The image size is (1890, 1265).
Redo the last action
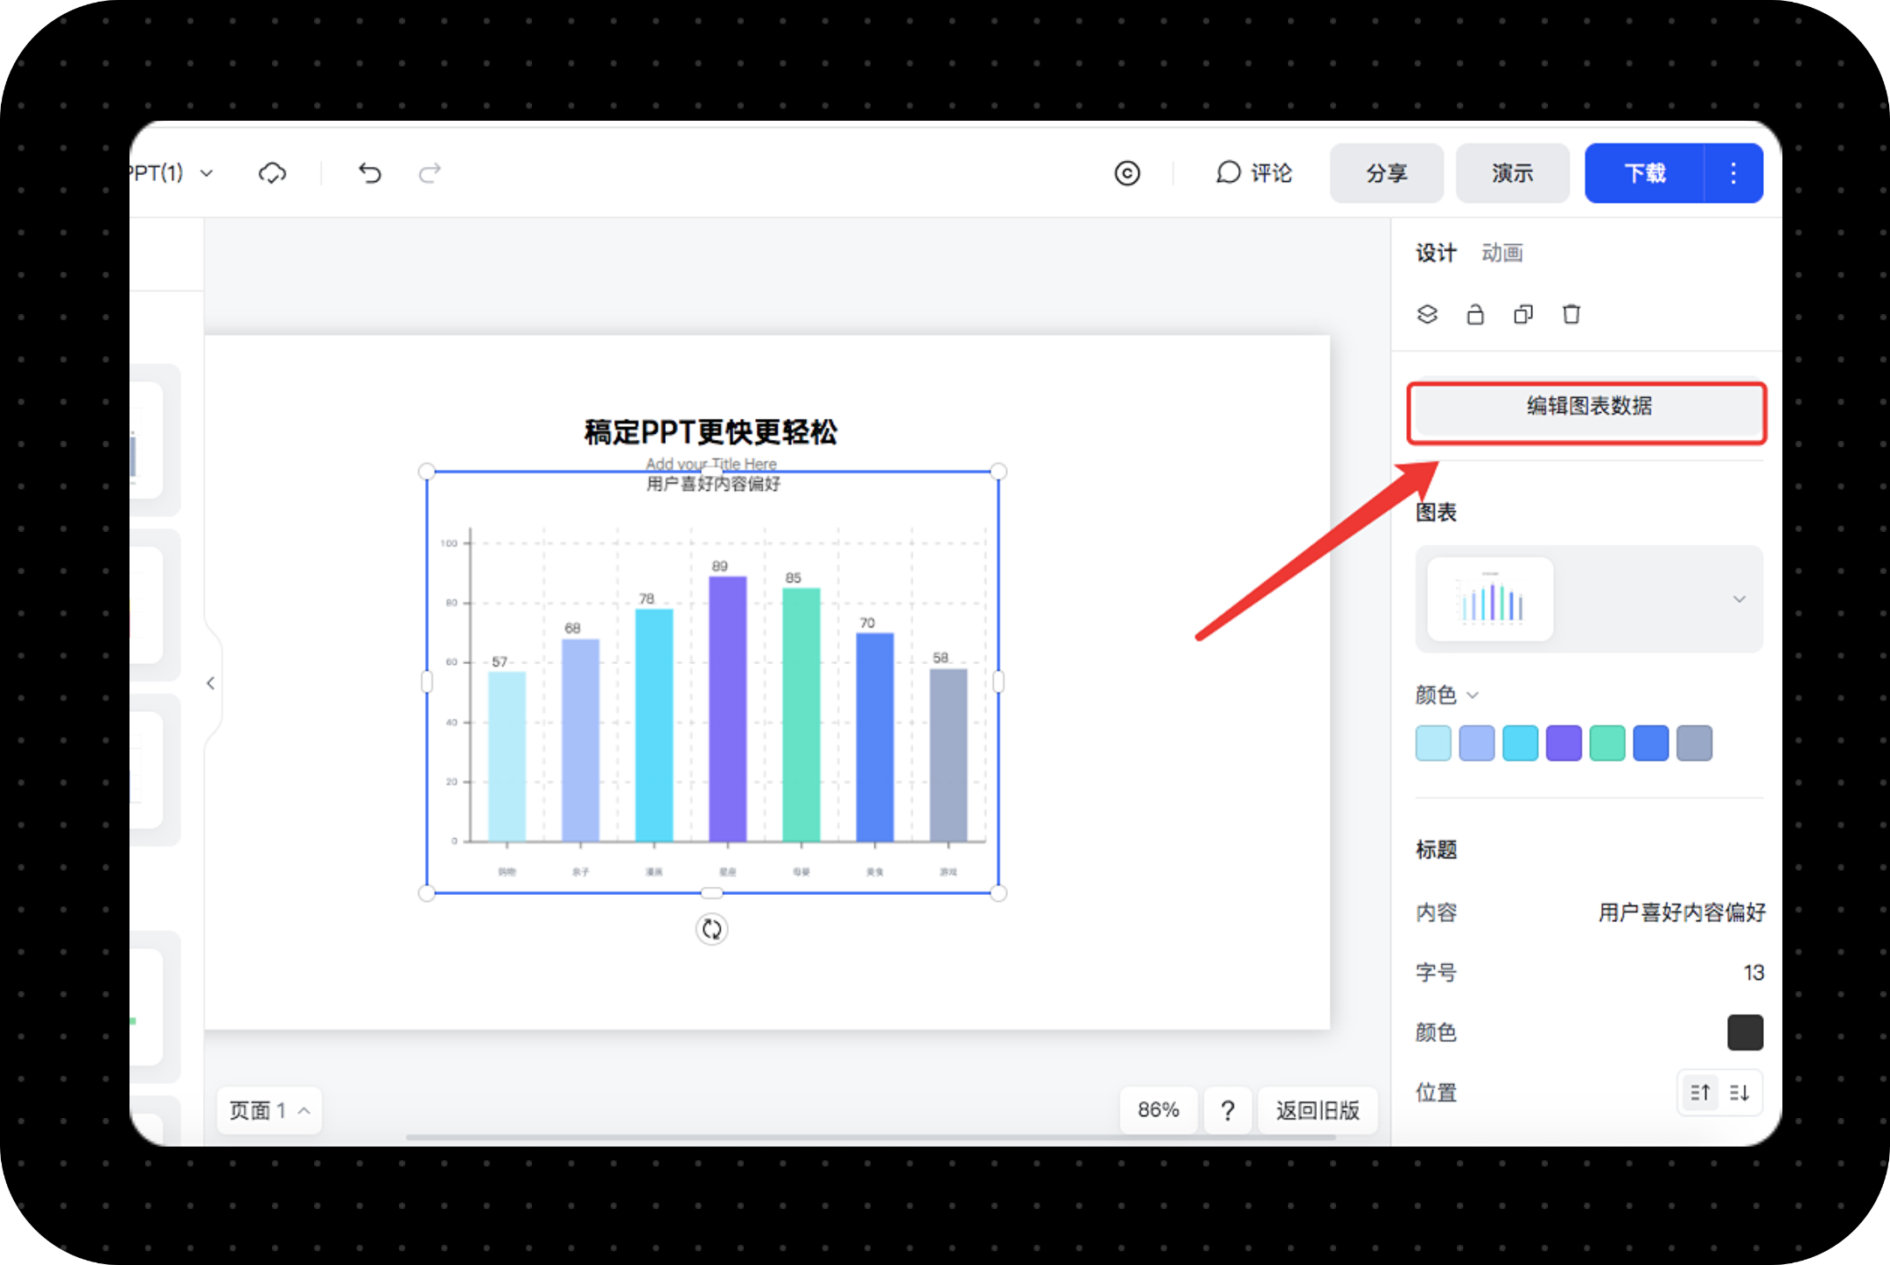click(430, 173)
